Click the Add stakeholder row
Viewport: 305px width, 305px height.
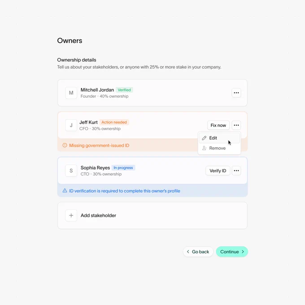tap(152, 216)
